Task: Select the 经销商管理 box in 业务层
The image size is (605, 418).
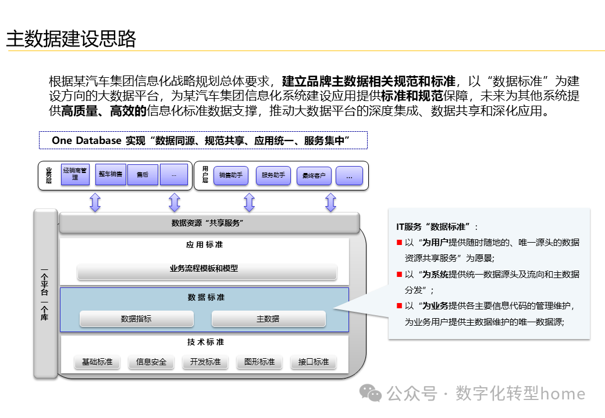Action: (74, 174)
